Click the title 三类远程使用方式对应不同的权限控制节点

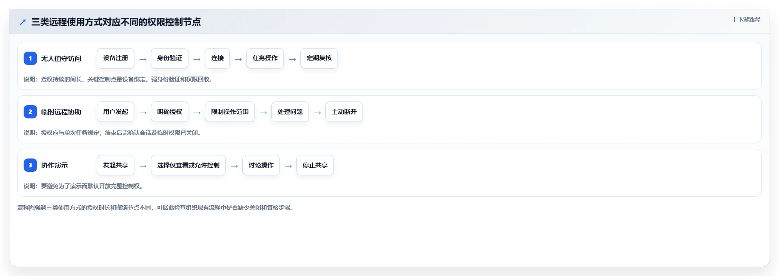point(116,22)
